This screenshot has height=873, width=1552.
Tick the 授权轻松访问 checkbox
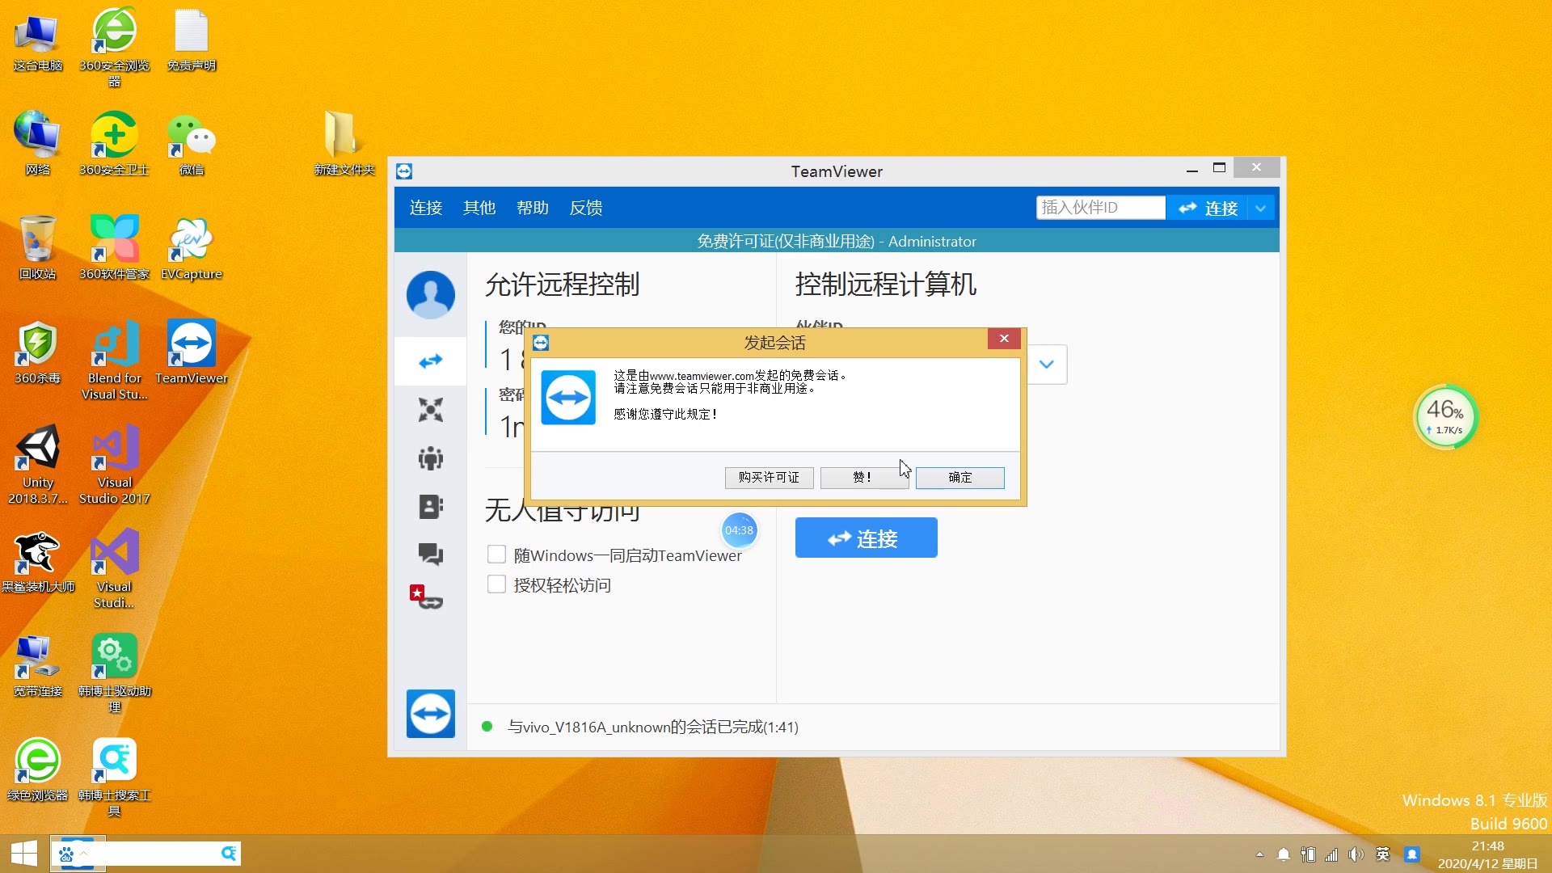[496, 584]
